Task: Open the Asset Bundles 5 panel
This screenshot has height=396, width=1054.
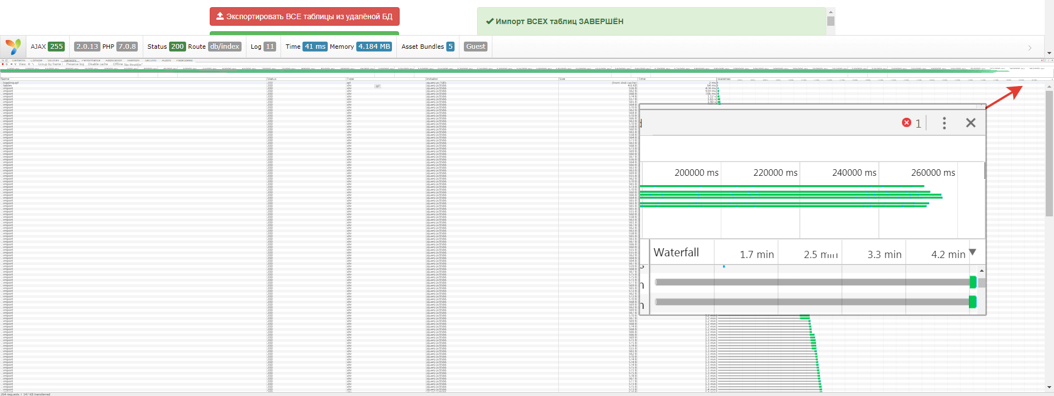Action: coord(428,47)
